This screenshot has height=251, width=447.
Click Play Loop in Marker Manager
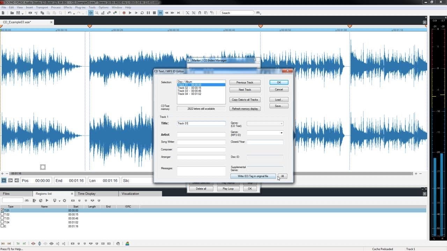tap(228, 189)
